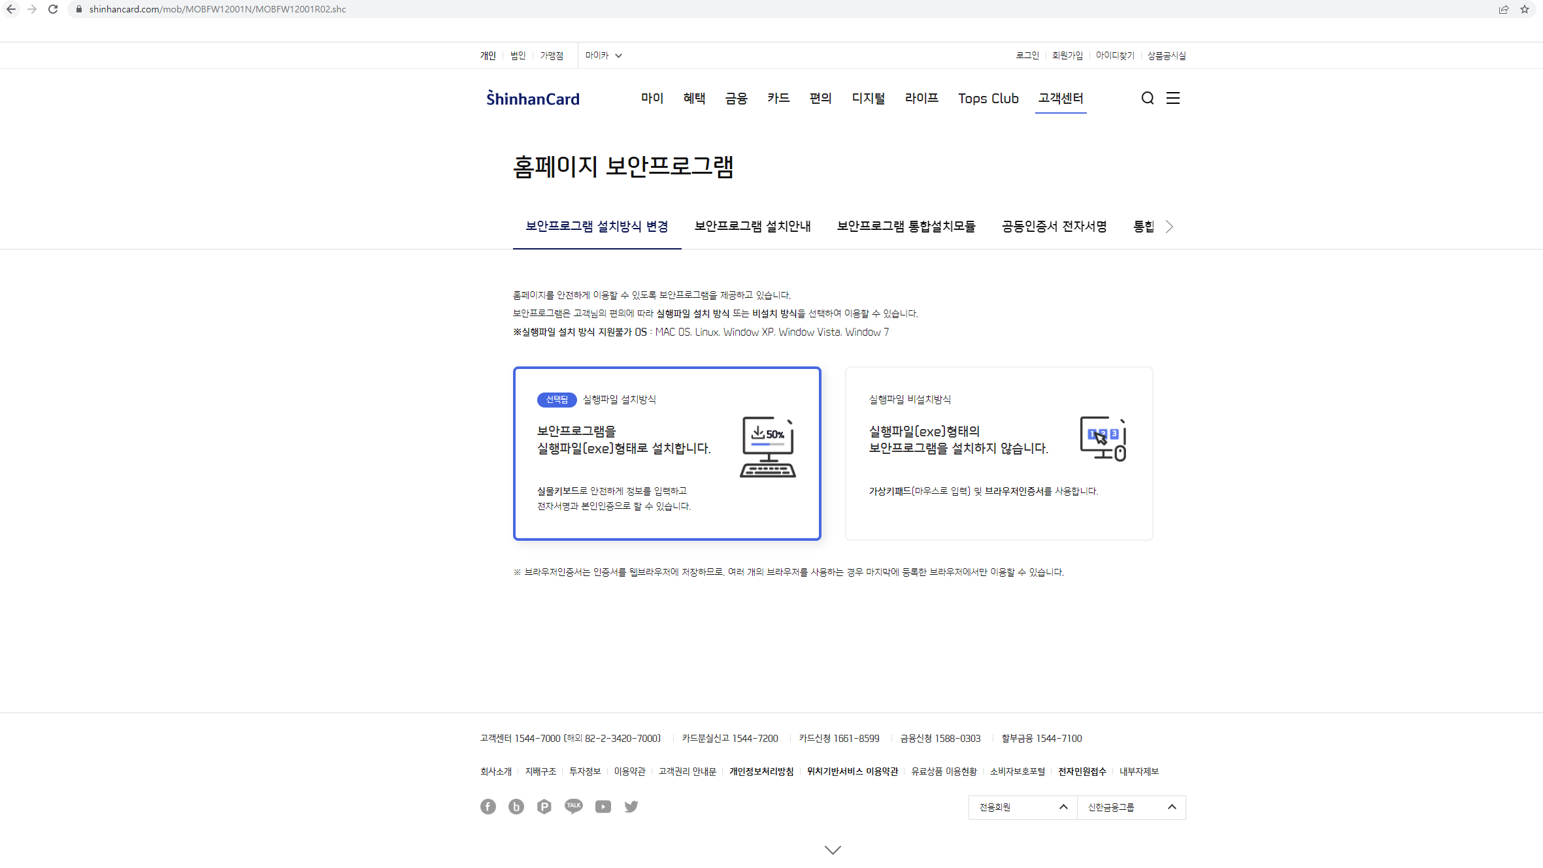Expand the 마이카 dropdown in the top bar
The image size is (1543, 868).
coord(603,55)
